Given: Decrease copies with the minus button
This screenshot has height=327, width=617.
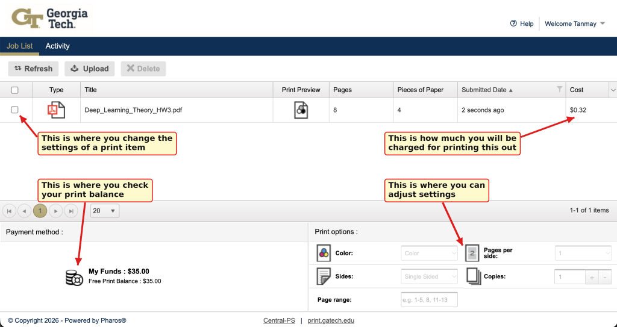Looking at the screenshot, I should (605, 276).
